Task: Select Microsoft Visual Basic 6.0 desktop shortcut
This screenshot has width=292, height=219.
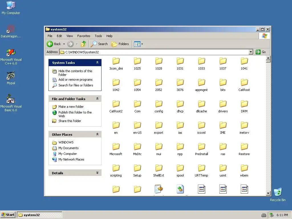Action: 11,103
